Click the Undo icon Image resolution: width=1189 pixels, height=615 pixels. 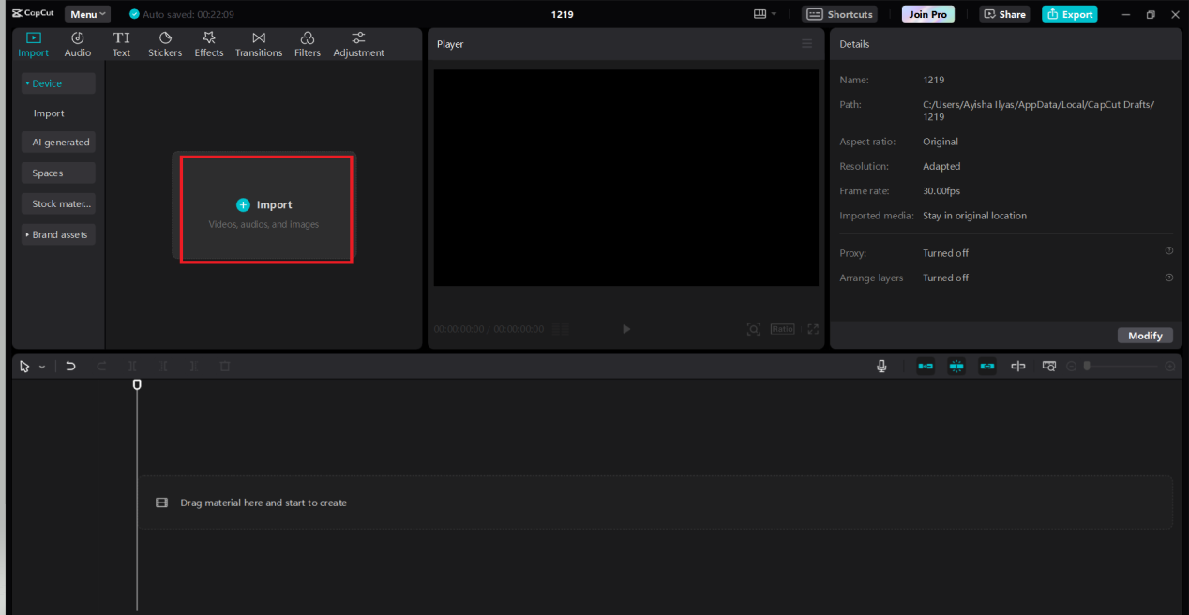coord(70,367)
